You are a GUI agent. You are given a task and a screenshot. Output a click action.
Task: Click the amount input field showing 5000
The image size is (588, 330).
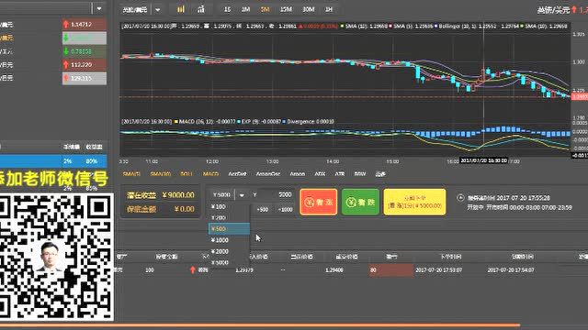(x=272, y=195)
